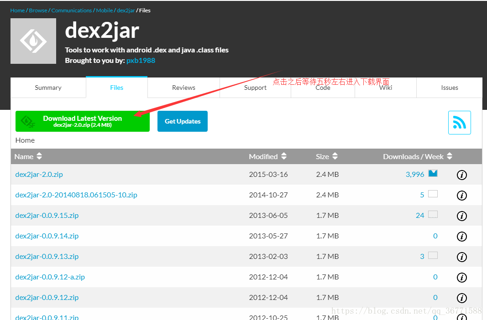
Task: Show info for dex2jar-0.0.9.12.zip
Action: tap(462, 298)
